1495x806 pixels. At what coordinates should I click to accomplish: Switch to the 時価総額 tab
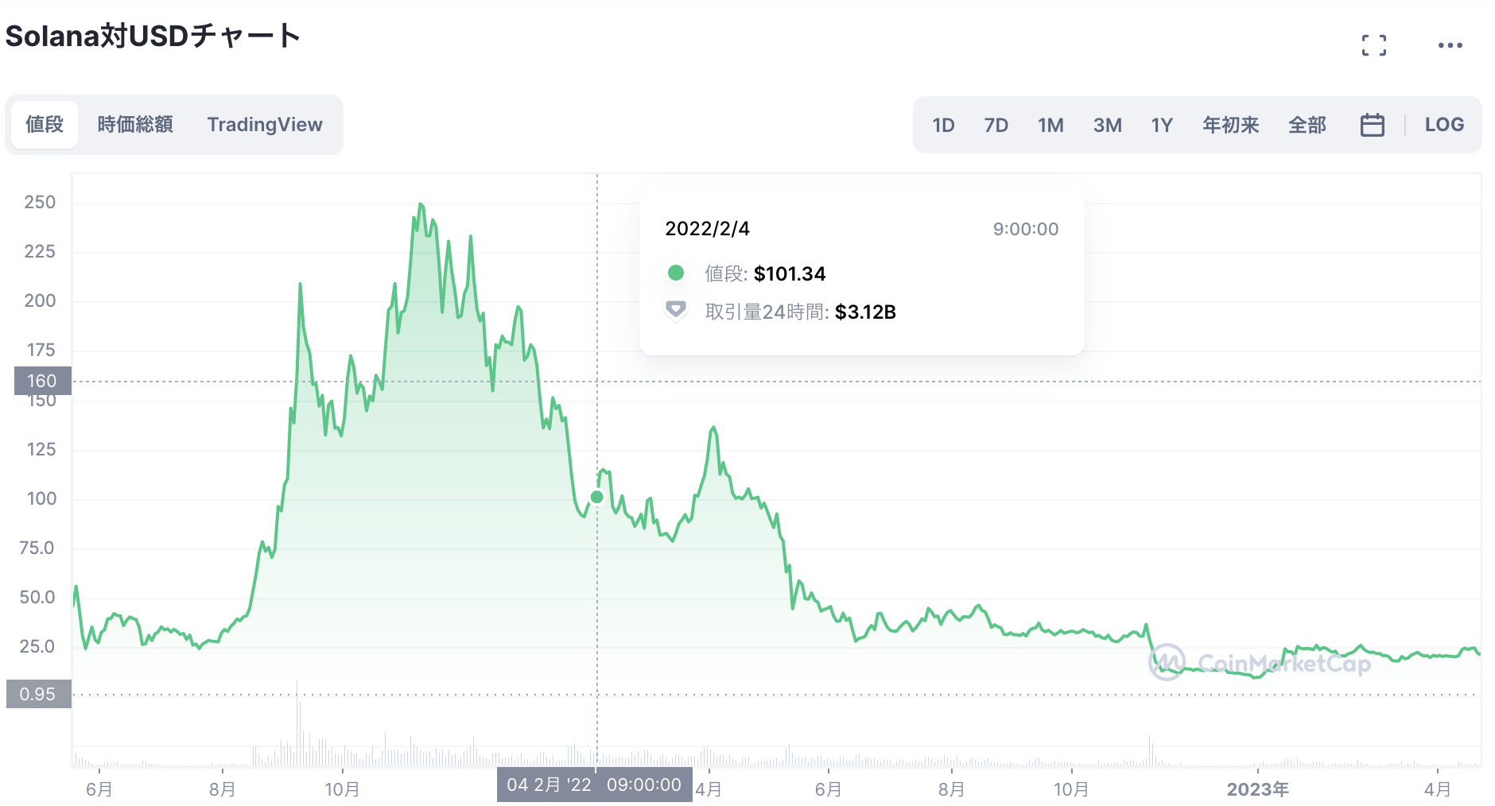point(135,125)
